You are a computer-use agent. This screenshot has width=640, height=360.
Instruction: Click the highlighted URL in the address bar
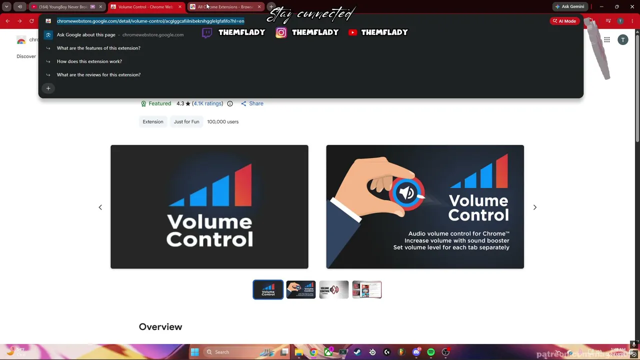[150, 21]
